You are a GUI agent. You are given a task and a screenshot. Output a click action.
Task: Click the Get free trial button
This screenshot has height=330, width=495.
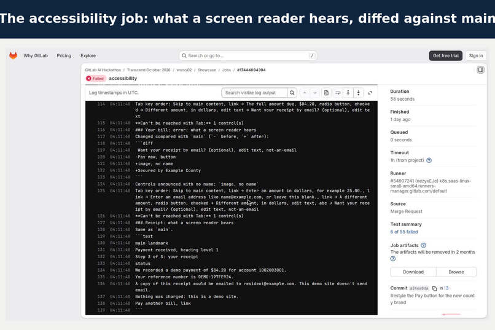[445, 55]
